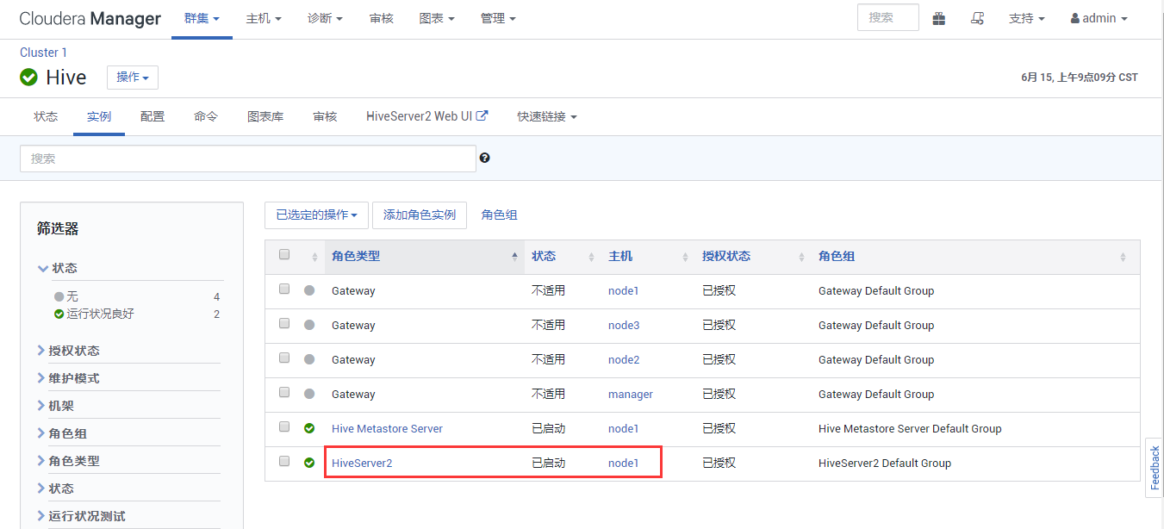
Task: Open the Cluster 1 breadcrumb link
Action: point(43,53)
